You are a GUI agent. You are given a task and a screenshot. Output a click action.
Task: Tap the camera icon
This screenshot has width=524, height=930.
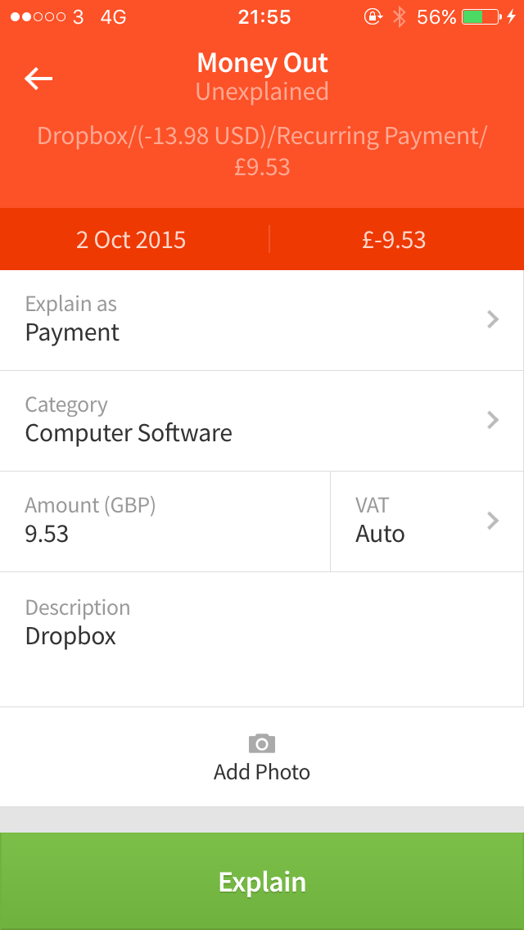click(x=262, y=743)
